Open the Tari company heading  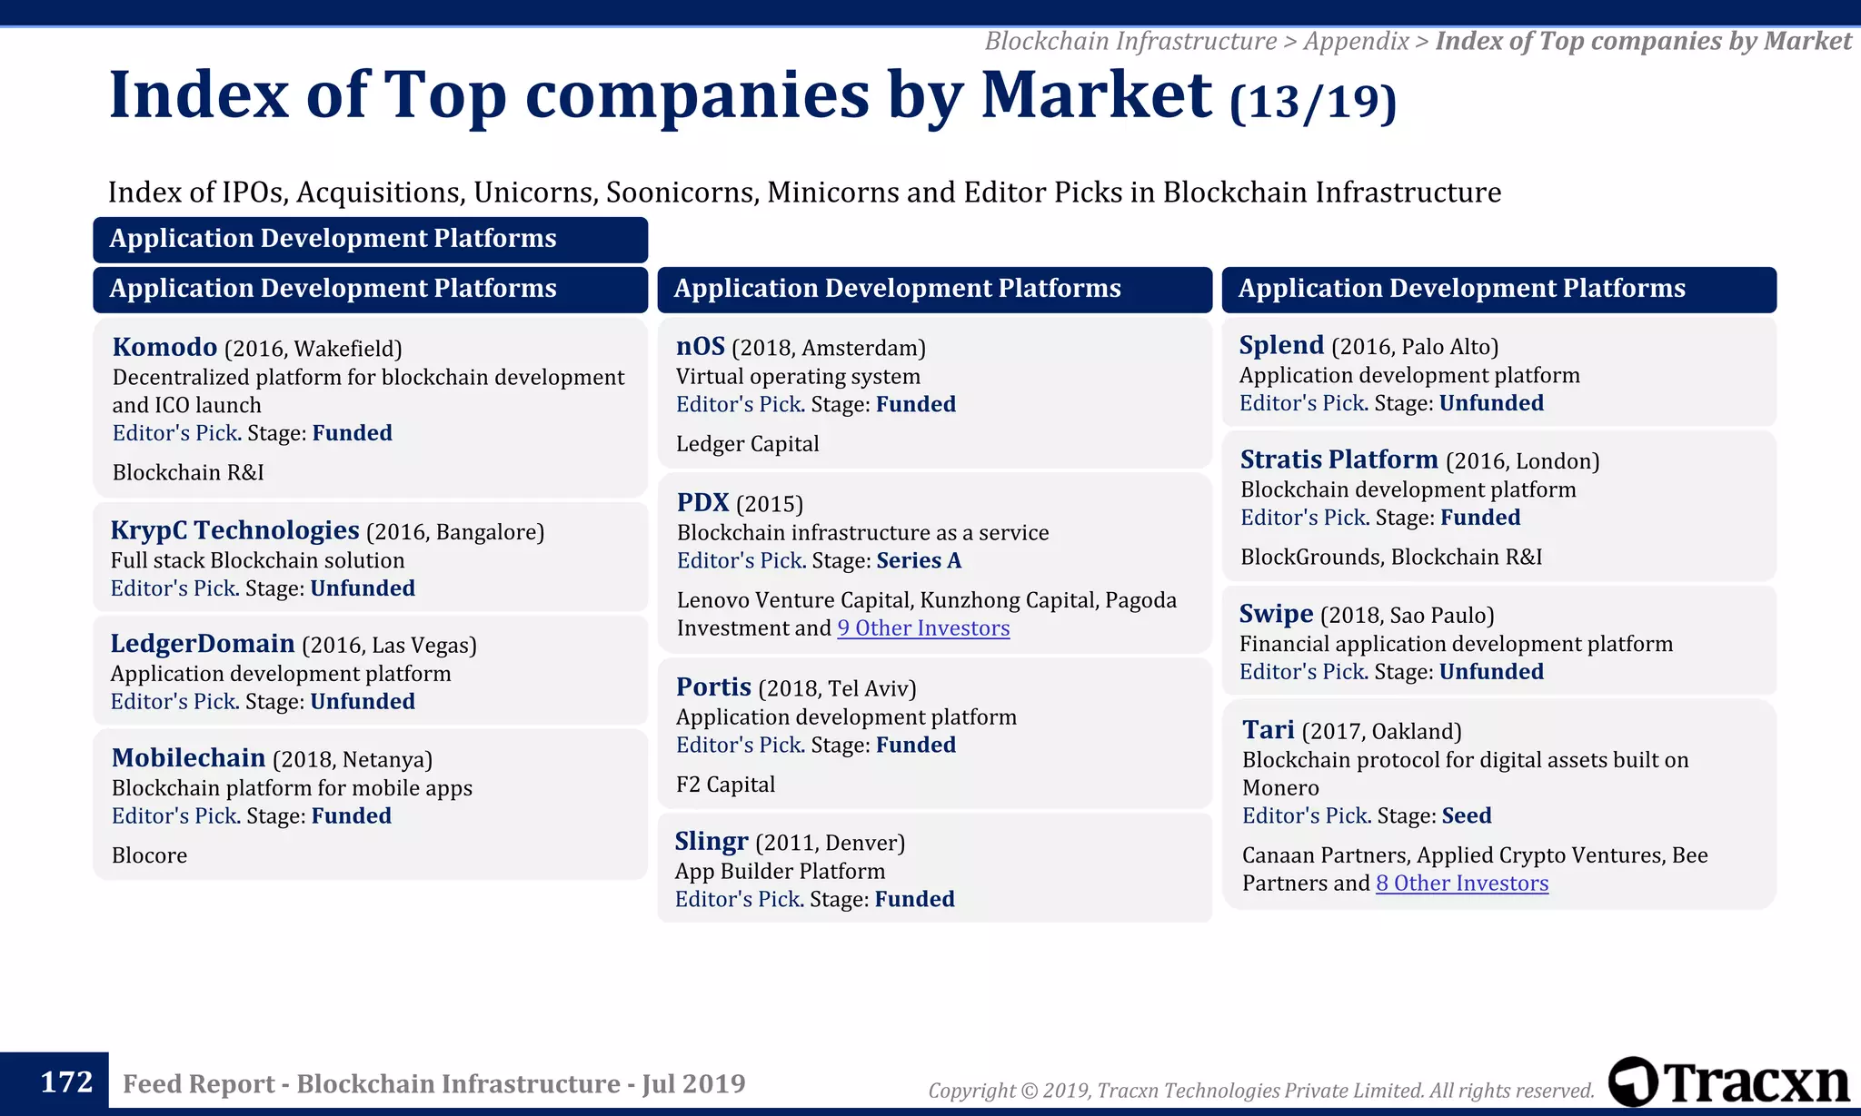1269,730
